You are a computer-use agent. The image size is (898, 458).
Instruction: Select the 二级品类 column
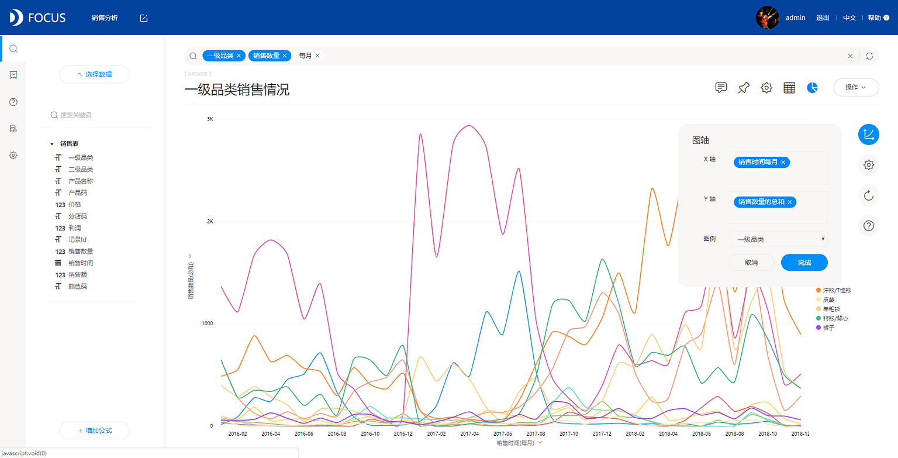[81, 169]
